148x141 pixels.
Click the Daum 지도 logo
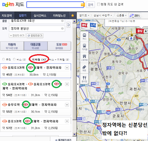13,5
